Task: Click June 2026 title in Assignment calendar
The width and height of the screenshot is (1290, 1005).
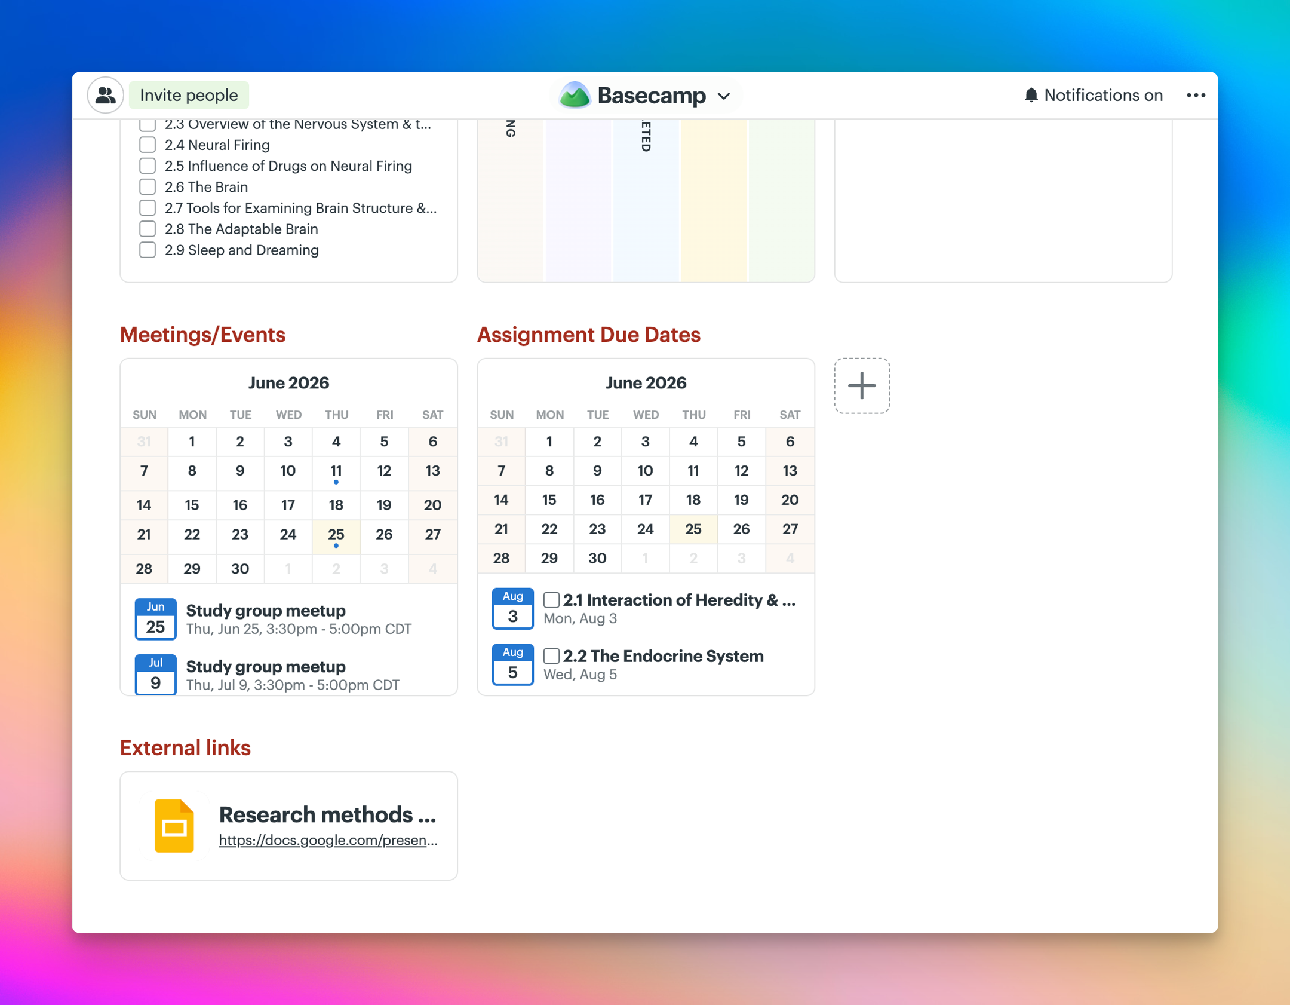Action: click(646, 382)
